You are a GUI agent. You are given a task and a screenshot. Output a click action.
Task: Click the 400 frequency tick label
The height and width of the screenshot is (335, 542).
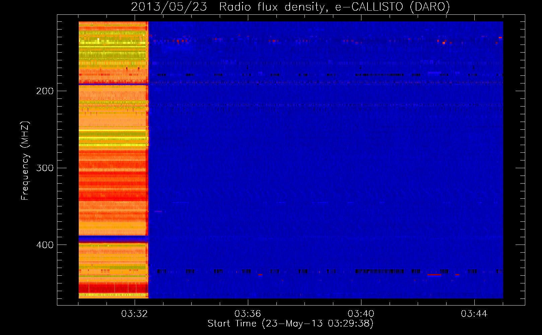point(45,245)
